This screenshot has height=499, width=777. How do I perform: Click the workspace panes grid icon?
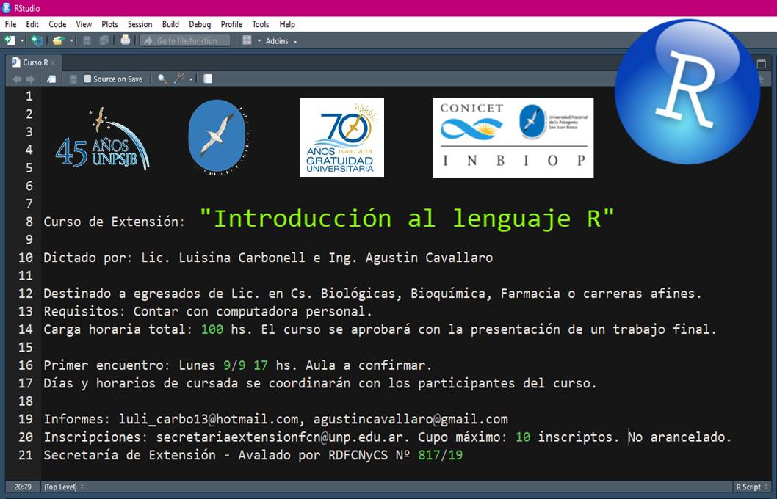pos(247,40)
